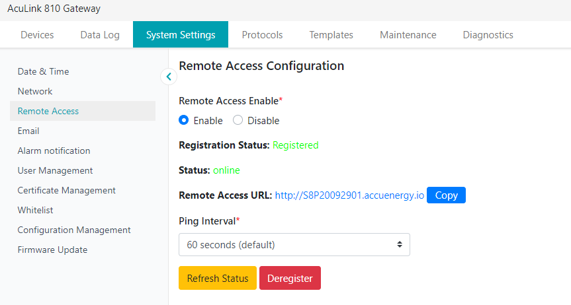Screen dimensions: 571x305
Task: Open User Management in the sidebar
Action: 55,170
